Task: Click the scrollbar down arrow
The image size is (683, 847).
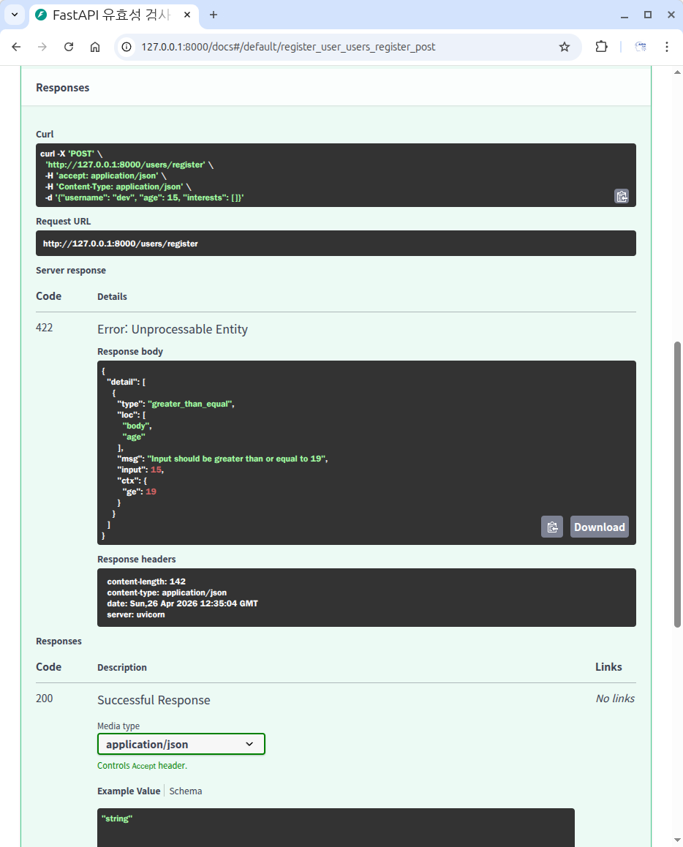Action: coord(677,840)
